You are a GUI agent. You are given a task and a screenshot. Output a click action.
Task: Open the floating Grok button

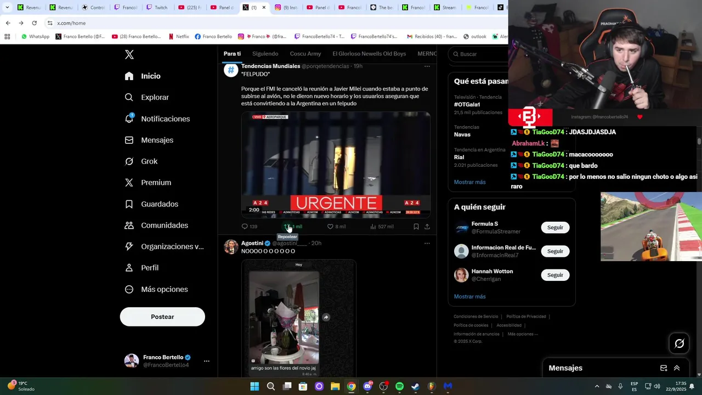[680, 343]
